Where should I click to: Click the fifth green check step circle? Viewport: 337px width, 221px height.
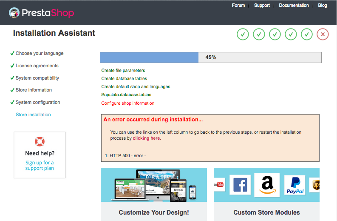click(x=307, y=34)
